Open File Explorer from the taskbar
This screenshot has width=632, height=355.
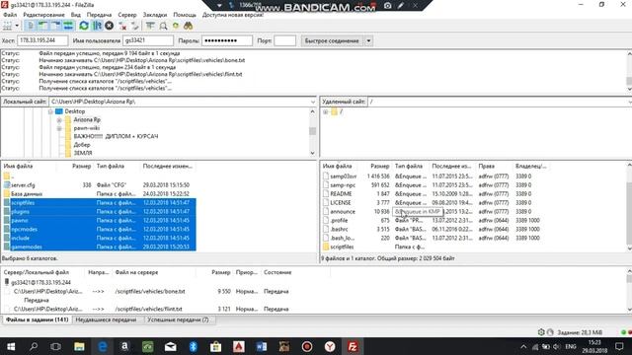point(79,346)
